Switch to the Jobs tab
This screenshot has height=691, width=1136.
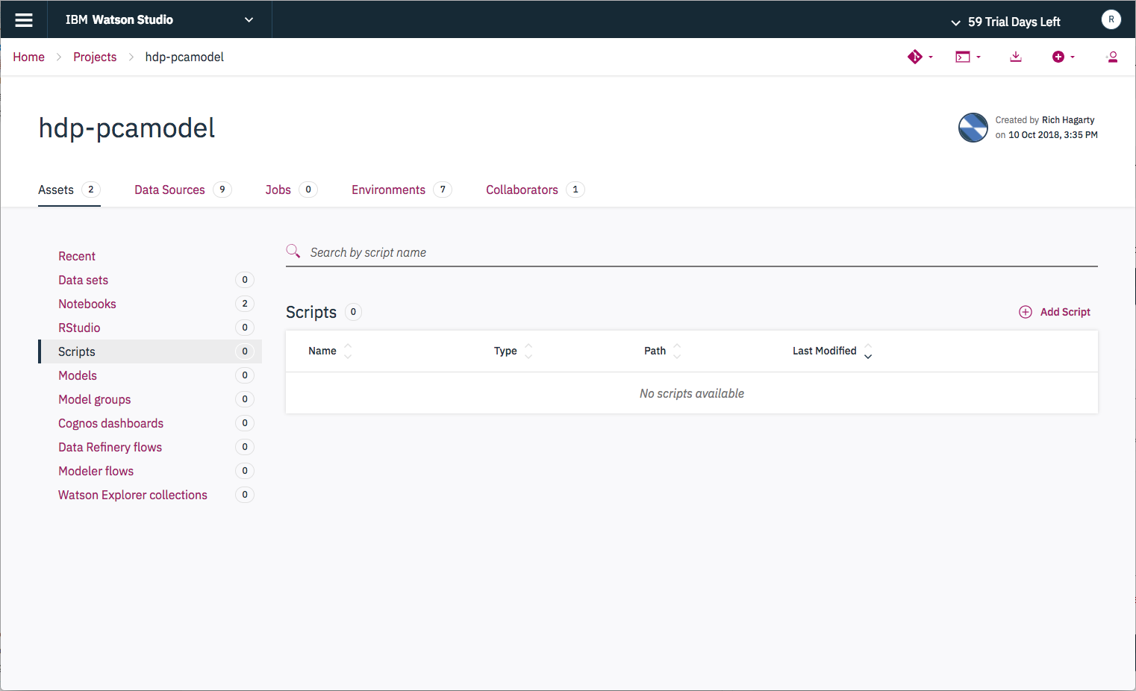pyautogui.click(x=291, y=190)
